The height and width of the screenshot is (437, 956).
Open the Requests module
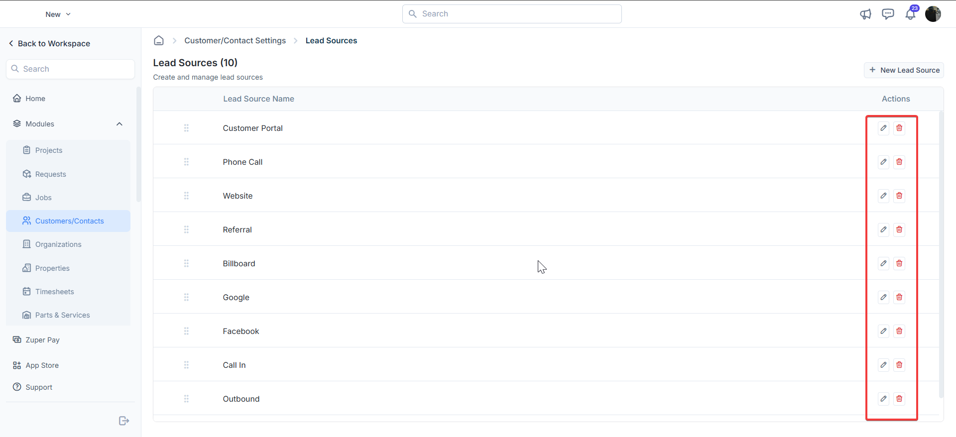click(x=68, y=174)
